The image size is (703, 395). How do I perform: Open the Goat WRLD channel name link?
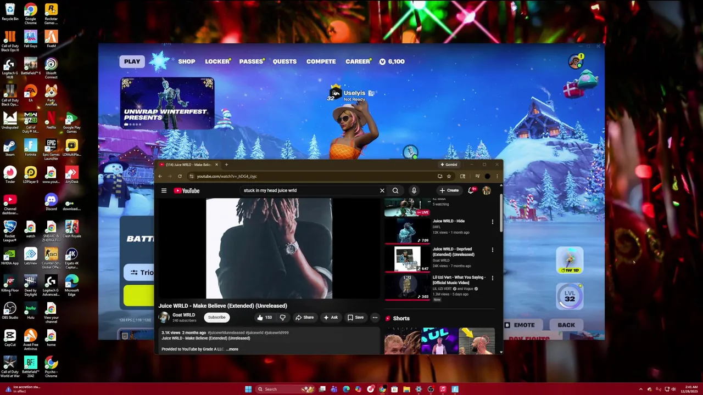183,315
